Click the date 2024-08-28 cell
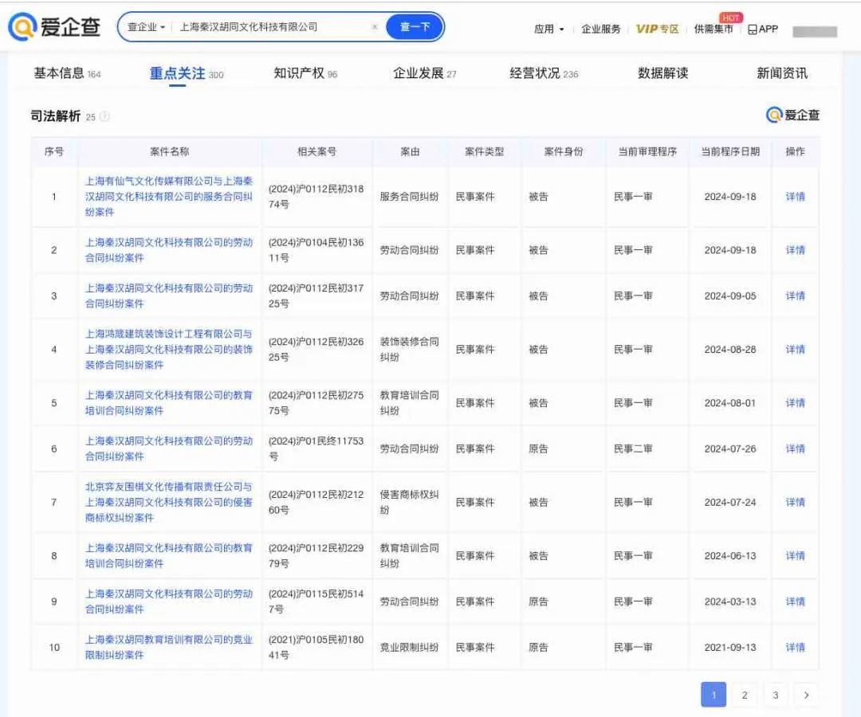Screen dimensions: 861x717 tap(730, 350)
